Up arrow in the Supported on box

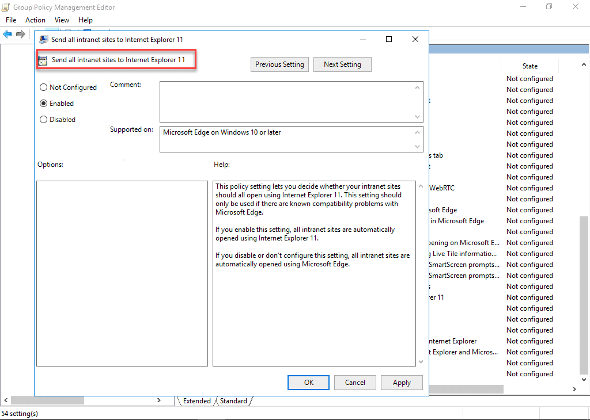[x=417, y=132]
